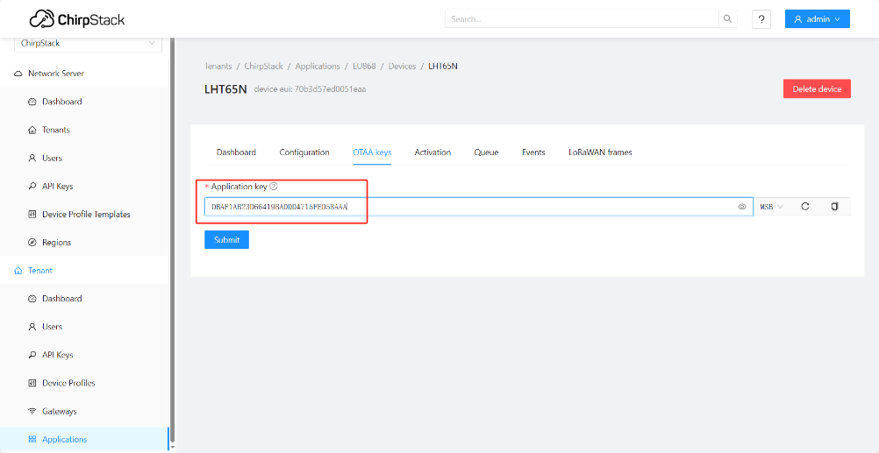Image resolution: width=879 pixels, height=453 pixels.
Task: Click the device eui text
Action: pyautogui.click(x=310, y=89)
